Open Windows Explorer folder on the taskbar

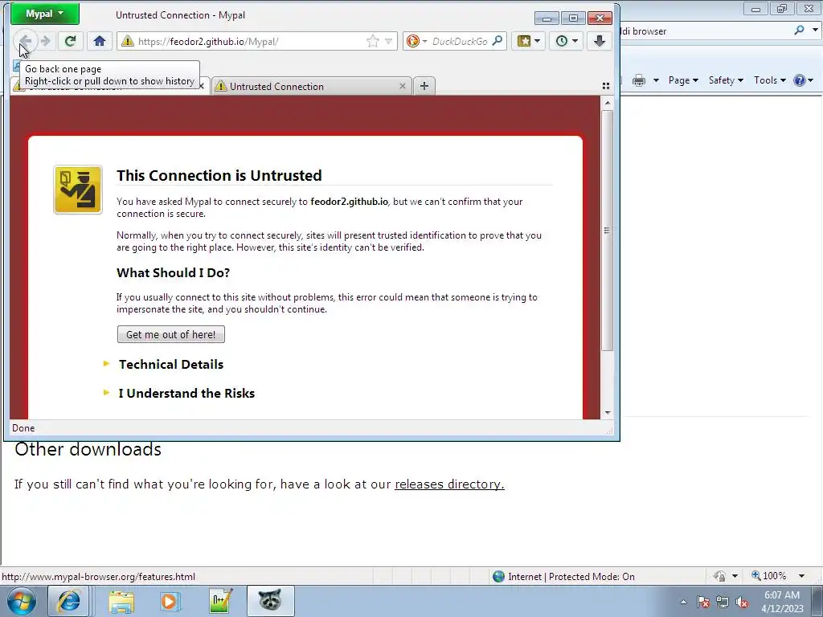(x=121, y=601)
